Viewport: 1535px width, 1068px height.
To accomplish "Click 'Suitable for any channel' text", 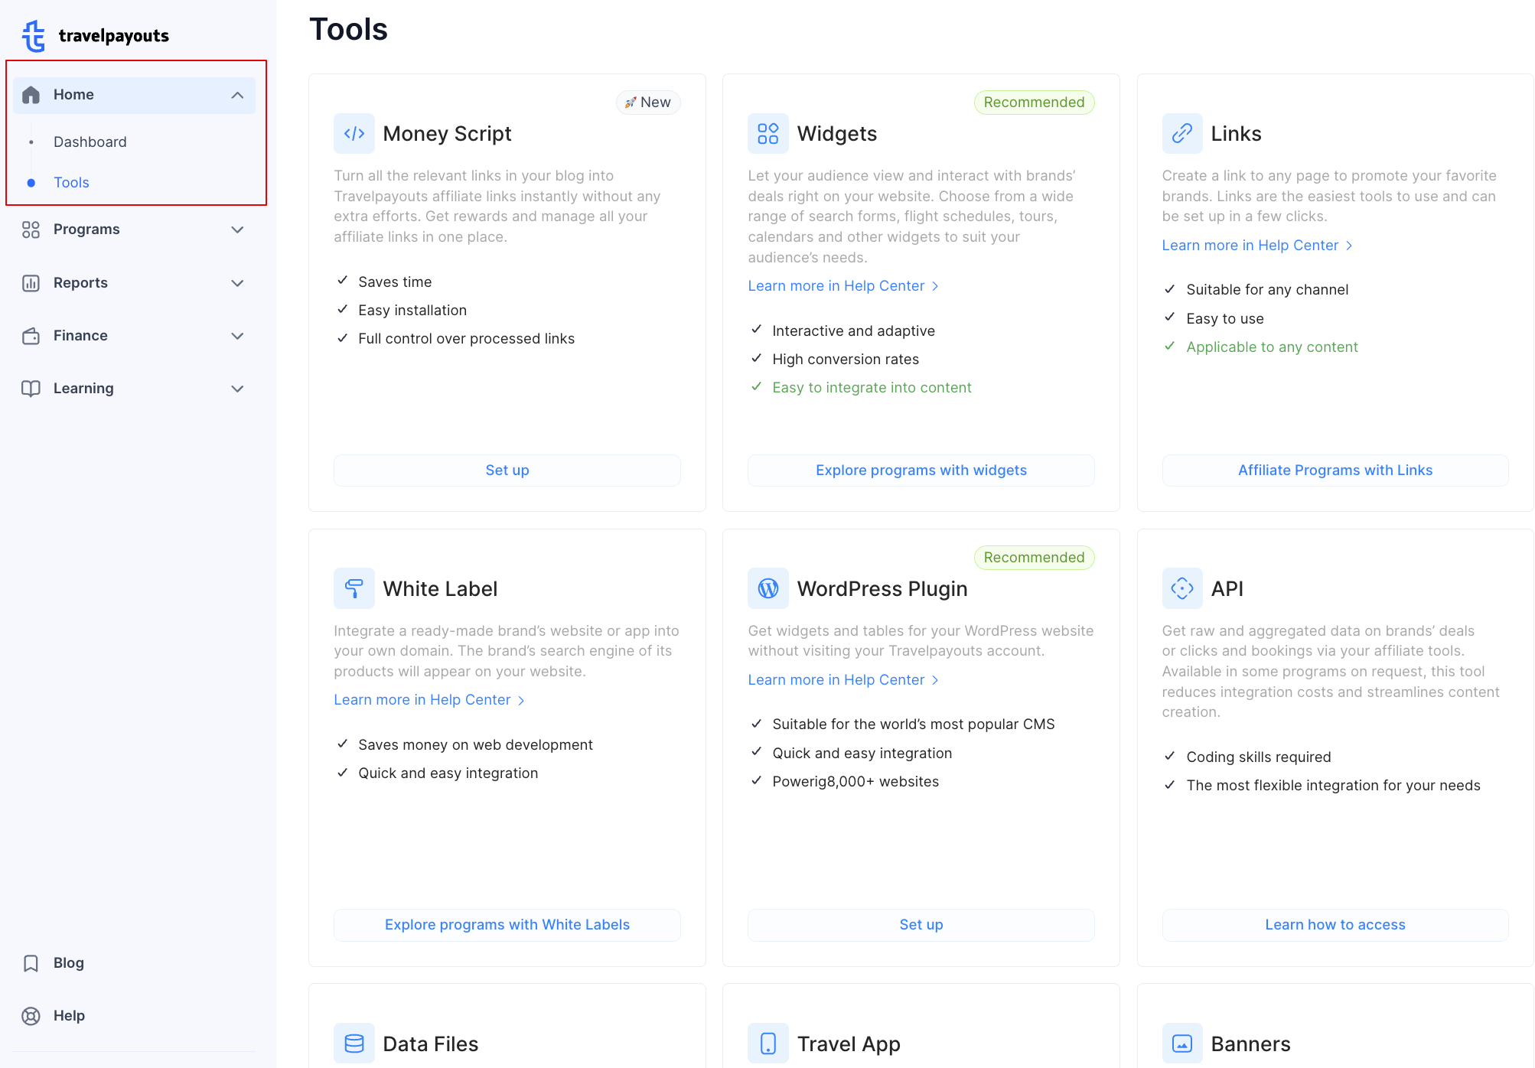I will [1267, 290].
